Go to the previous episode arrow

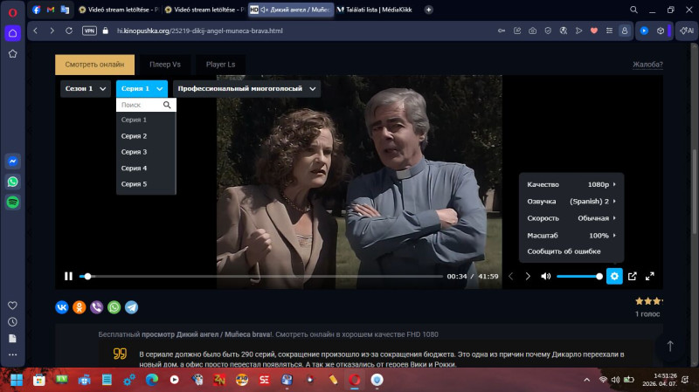[511, 276]
